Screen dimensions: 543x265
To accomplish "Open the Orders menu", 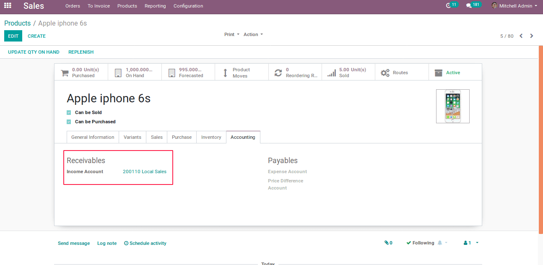I will click(73, 6).
